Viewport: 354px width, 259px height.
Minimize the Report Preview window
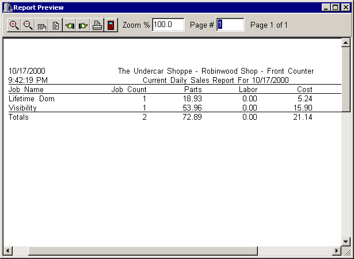326,7
